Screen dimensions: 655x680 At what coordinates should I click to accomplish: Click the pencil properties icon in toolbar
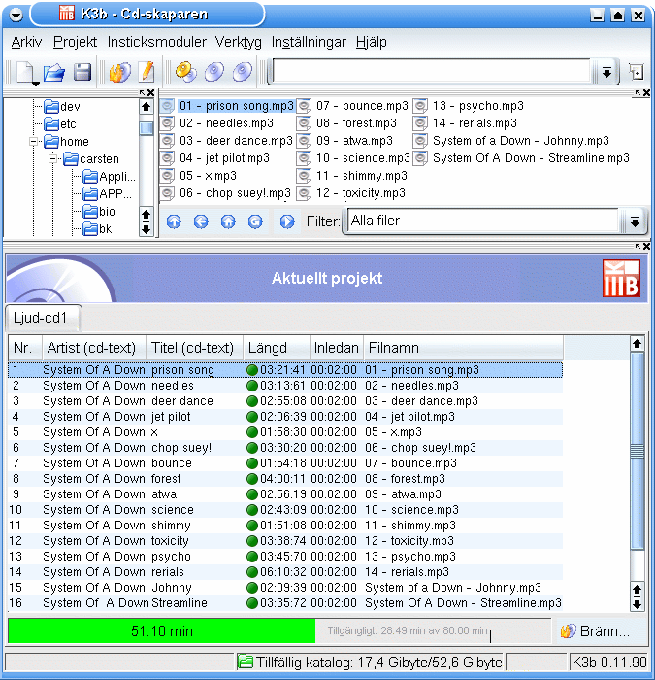(147, 72)
